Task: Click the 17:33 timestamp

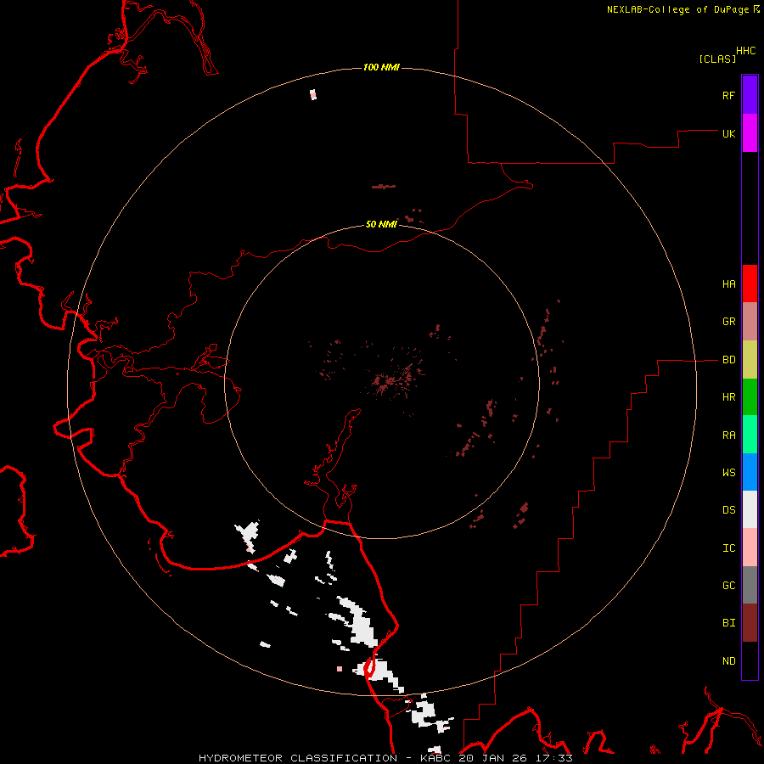Action: click(x=555, y=758)
